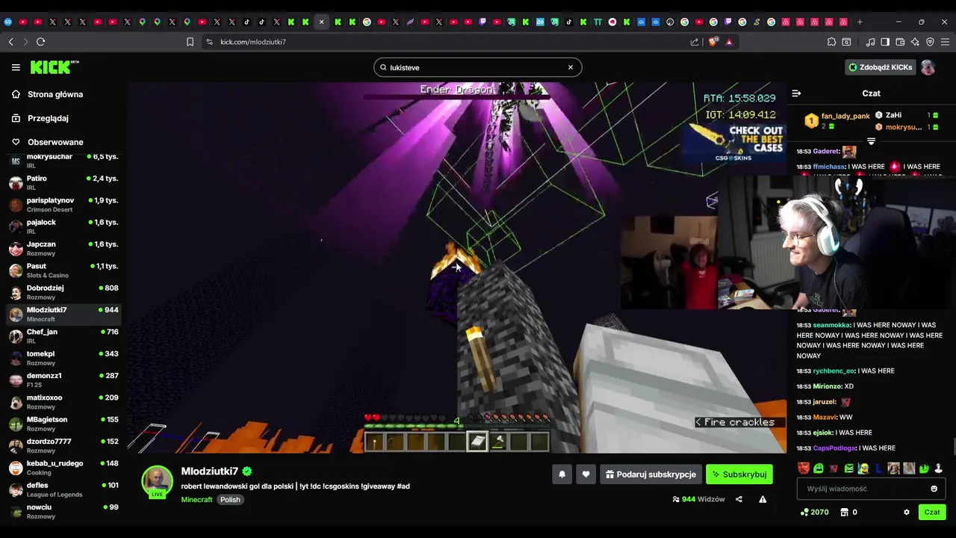Open matixoxoo channel in sidebar
This screenshot has height=538, width=956.
tap(63, 402)
